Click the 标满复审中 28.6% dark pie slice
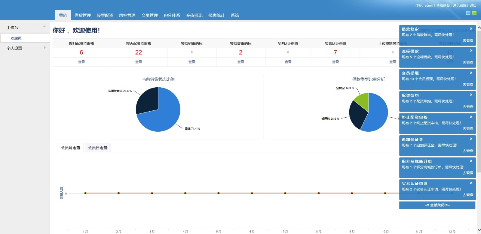Image resolution: width=481 pixels, height=234 pixels. coord(147,100)
